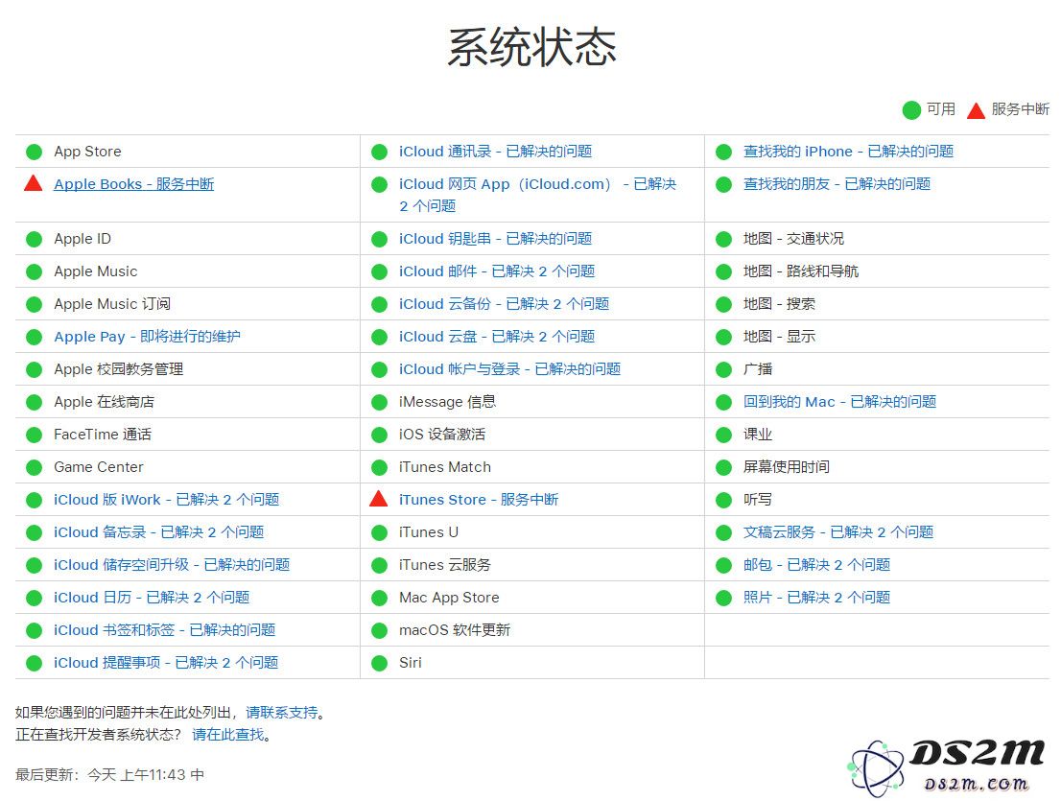
Task: Click the green dot next to 课业
Action: [x=724, y=435]
